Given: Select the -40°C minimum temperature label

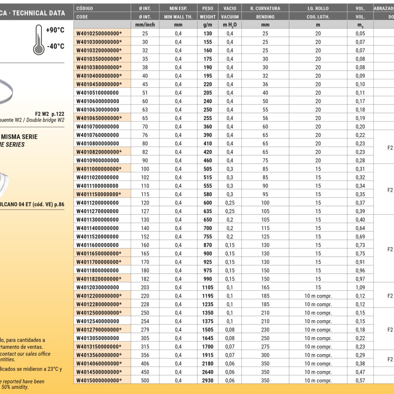Looking at the screenshot, I should tap(55, 46).
